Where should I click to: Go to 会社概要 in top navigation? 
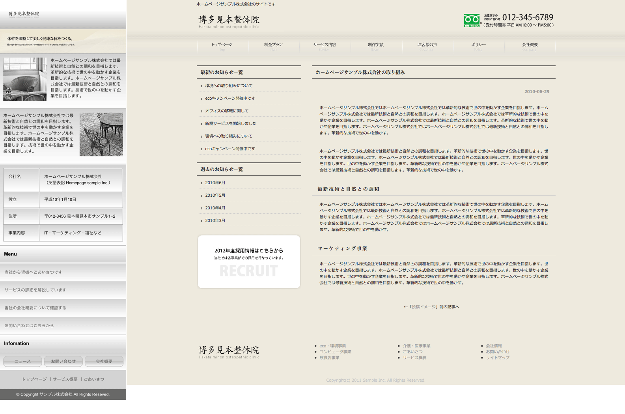click(530, 45)
